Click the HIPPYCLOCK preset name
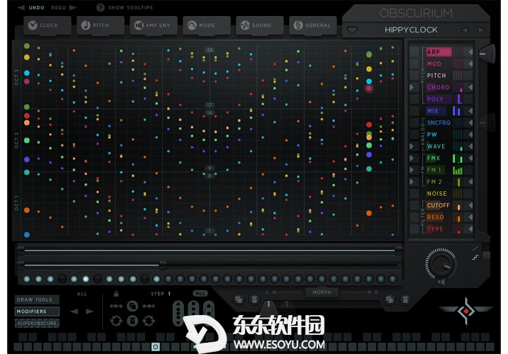Screen dimensions: 508x354 411,30
